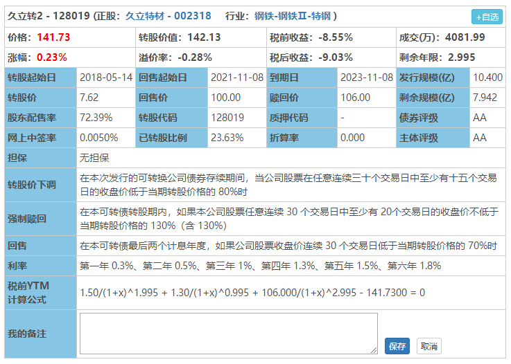Open the 久立特材 - 002318 stock link

click(168, 16)
